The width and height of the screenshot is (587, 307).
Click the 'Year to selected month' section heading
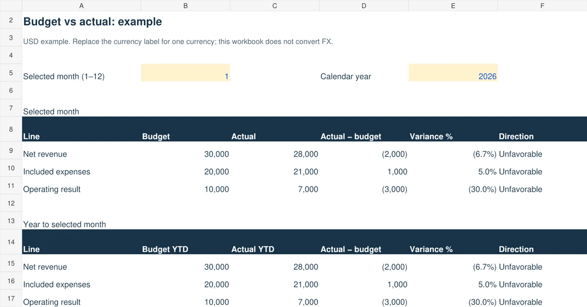(x=65, y=225)
